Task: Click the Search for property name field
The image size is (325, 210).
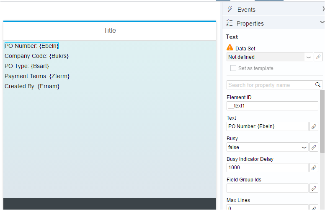Action: [271, 85]
